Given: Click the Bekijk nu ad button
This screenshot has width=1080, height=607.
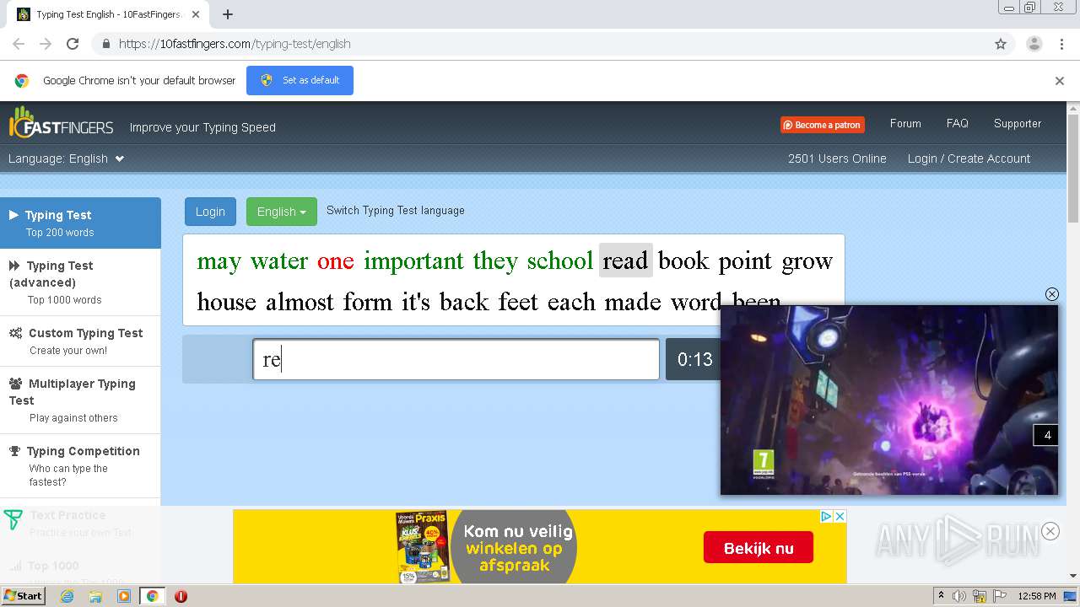Looking at the screenshot, I should click(x=759, y=548).
